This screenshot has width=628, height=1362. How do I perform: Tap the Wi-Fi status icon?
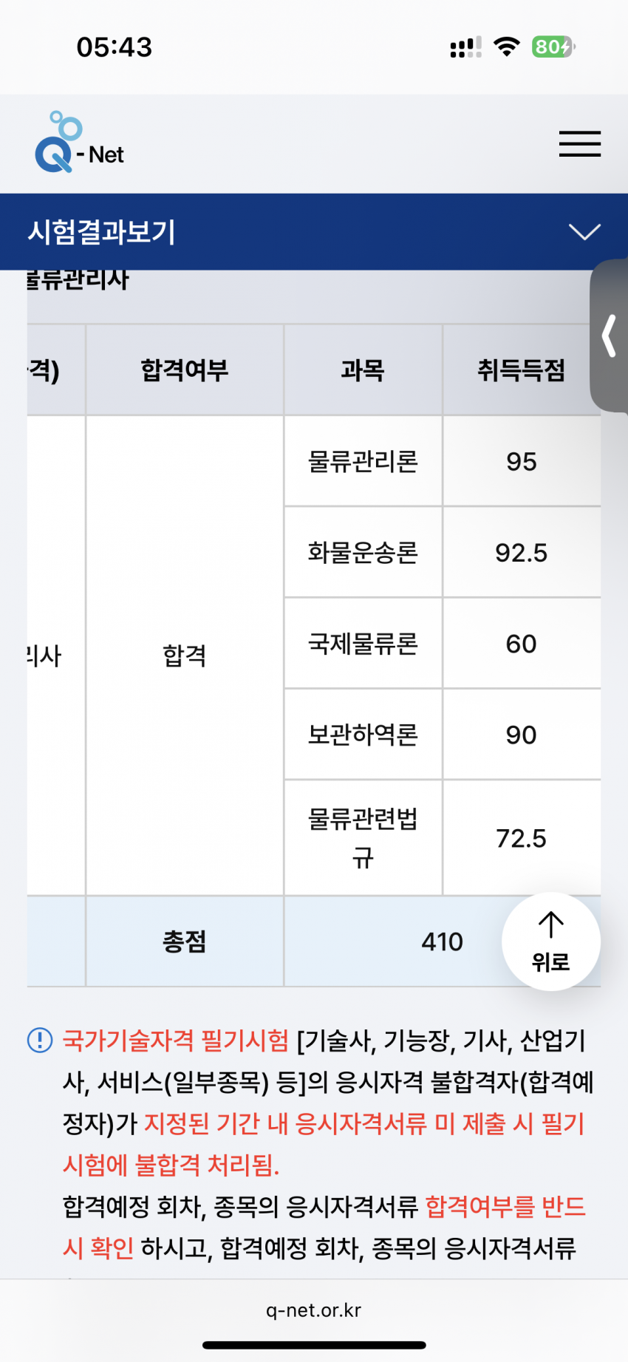507,47
